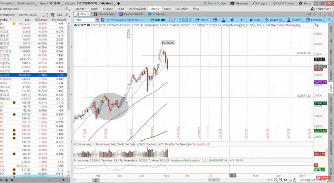The image size is (334, 183).
Task: Toggle the Option Chain side panel
Action: [331, 105]
